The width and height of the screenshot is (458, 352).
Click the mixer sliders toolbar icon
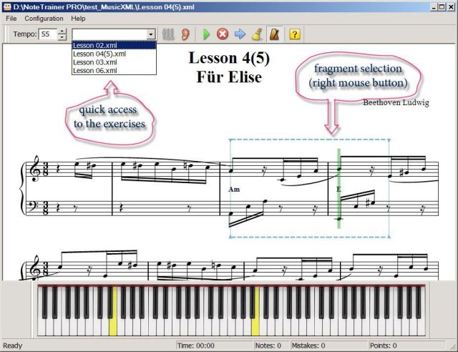click(168, 34)
